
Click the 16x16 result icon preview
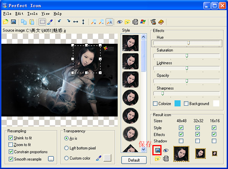coord(214,153)
